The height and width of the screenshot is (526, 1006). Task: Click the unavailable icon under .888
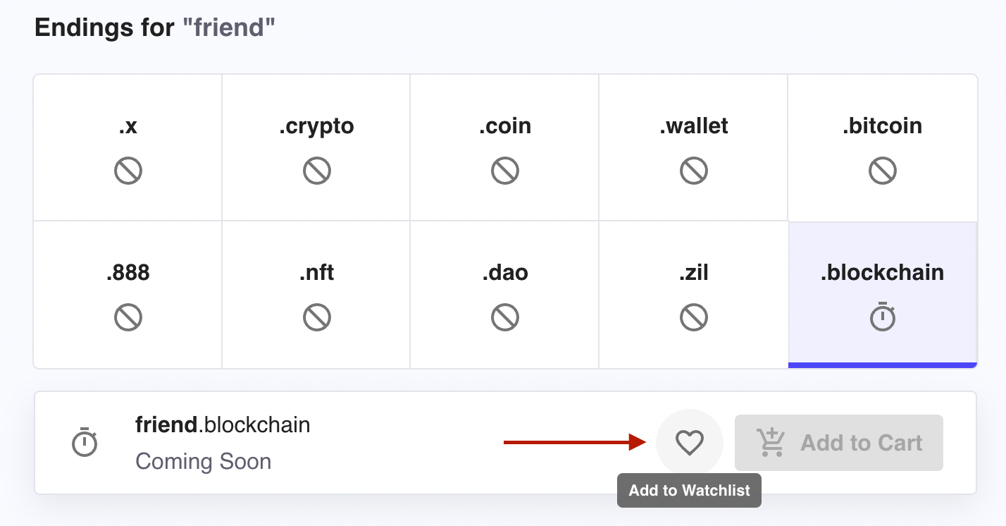[x=128, y=317]
